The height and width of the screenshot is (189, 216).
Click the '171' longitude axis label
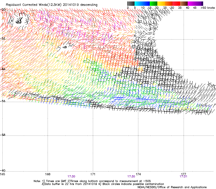pos(93,174)
